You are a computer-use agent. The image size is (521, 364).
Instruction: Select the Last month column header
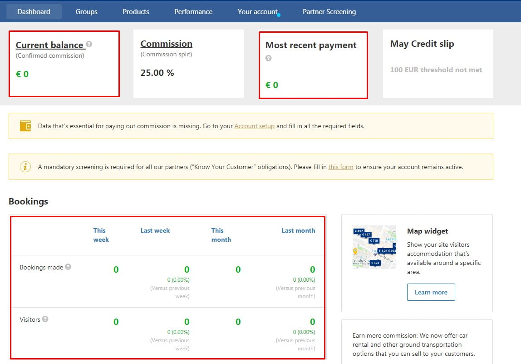click(x=298, y=230)
